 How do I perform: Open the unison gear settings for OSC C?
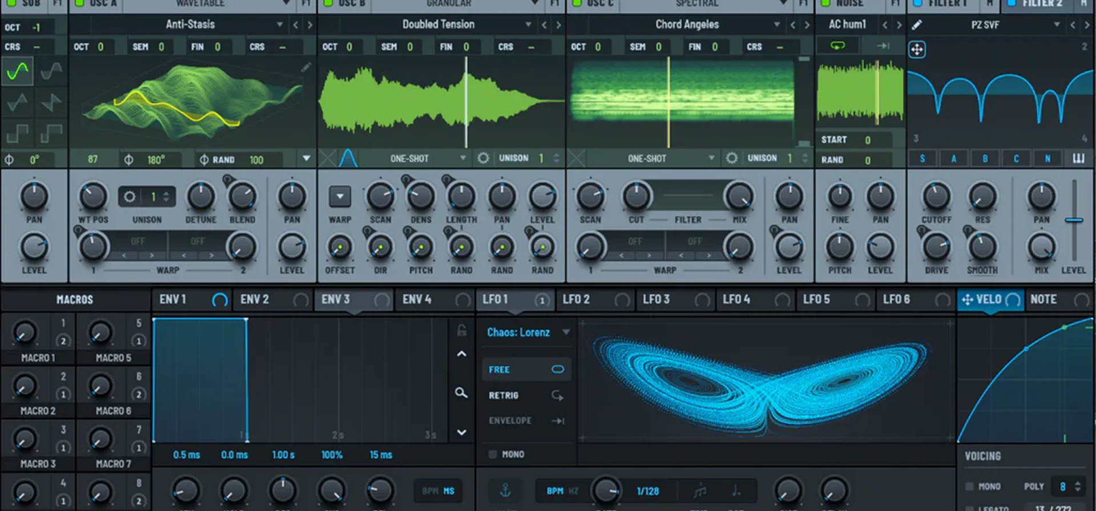click(731, 158)
